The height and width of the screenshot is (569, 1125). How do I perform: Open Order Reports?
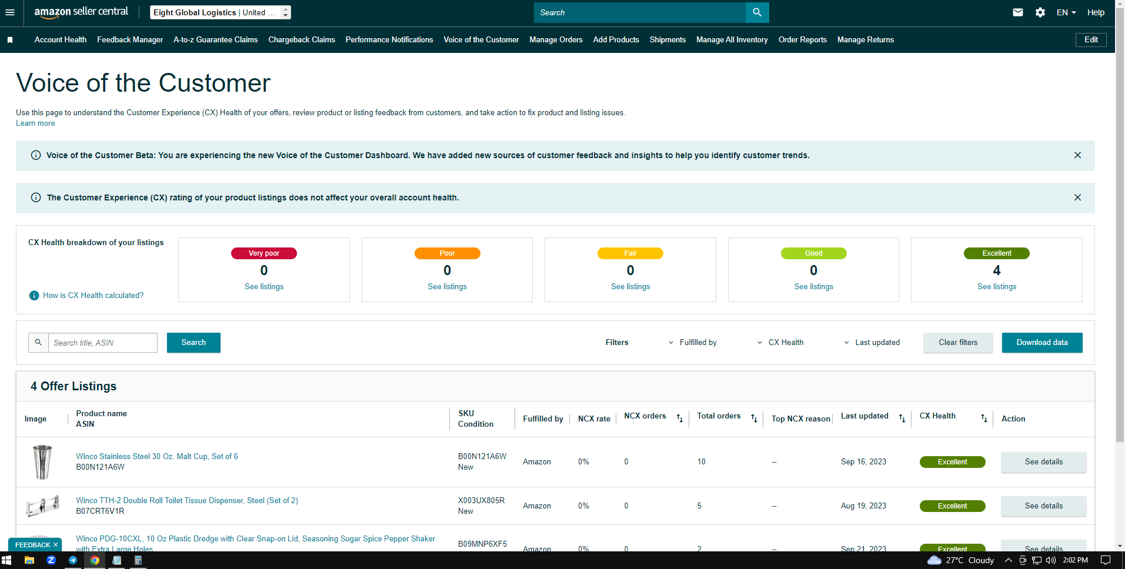[803, 40]
